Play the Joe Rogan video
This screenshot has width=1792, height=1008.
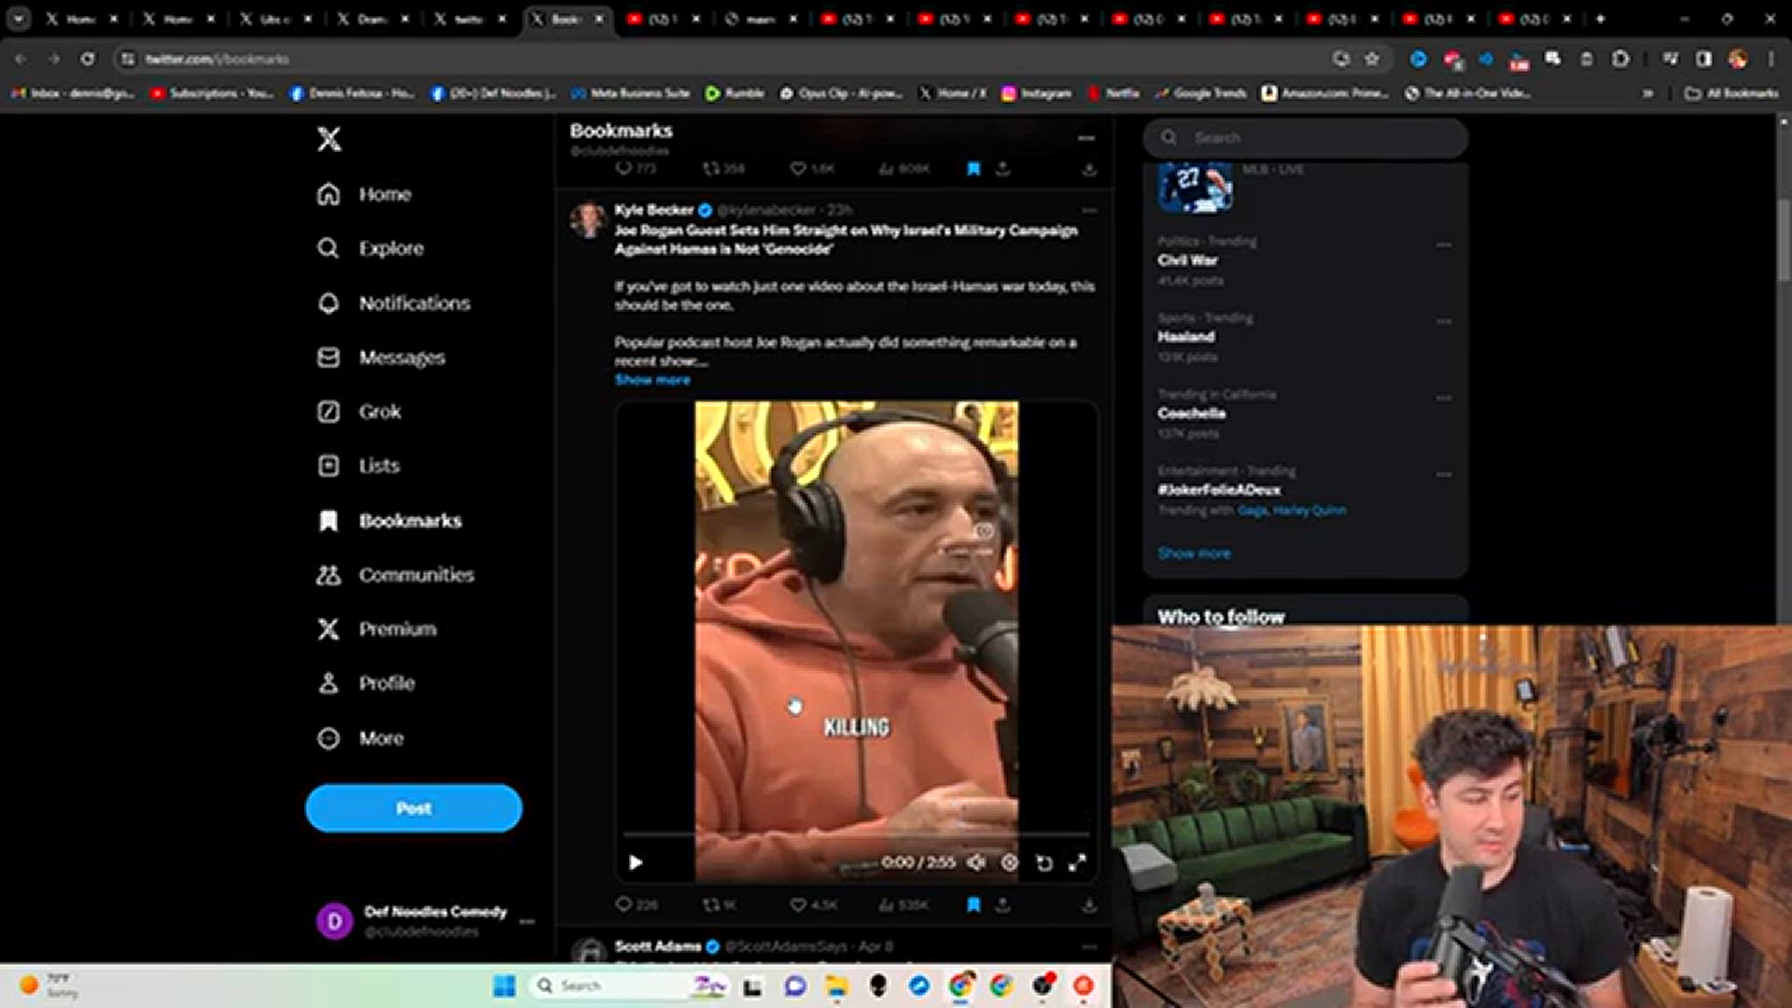point(636,862)
